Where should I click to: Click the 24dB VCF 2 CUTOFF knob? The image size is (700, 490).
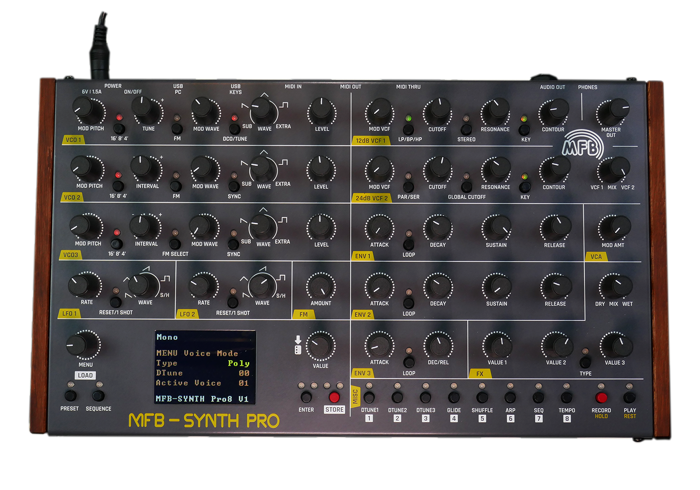(x=438, y=169)
